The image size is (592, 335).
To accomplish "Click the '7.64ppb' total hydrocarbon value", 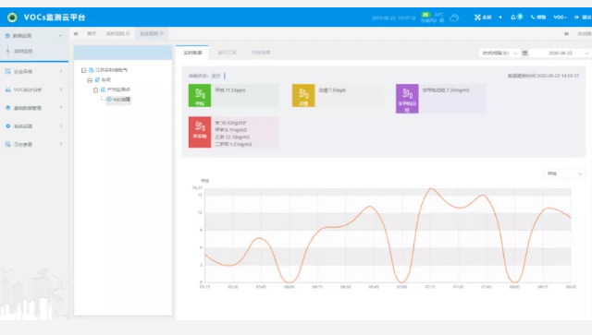I will pos(337,90).
